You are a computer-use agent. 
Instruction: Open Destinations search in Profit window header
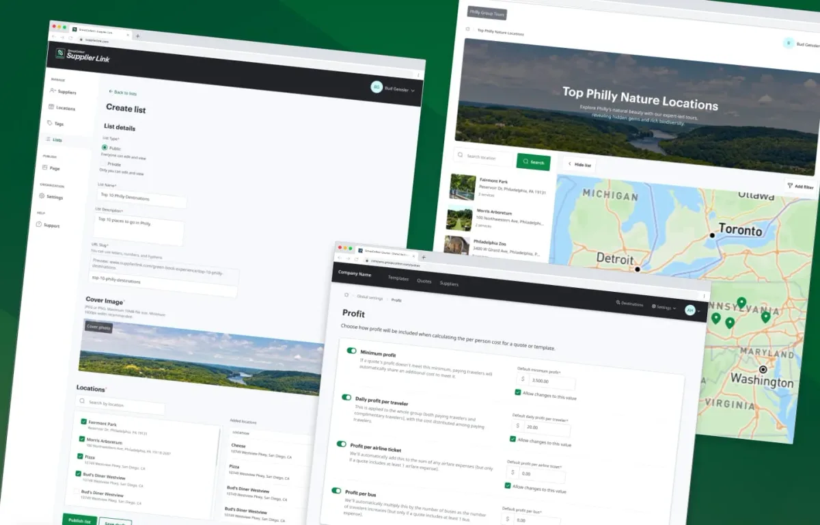pyautogui.click(x=629, y=303)
